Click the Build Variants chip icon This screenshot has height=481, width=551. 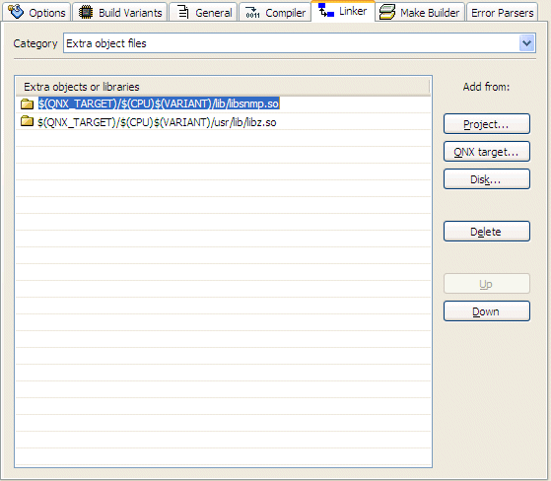click(x=86, y=12)
